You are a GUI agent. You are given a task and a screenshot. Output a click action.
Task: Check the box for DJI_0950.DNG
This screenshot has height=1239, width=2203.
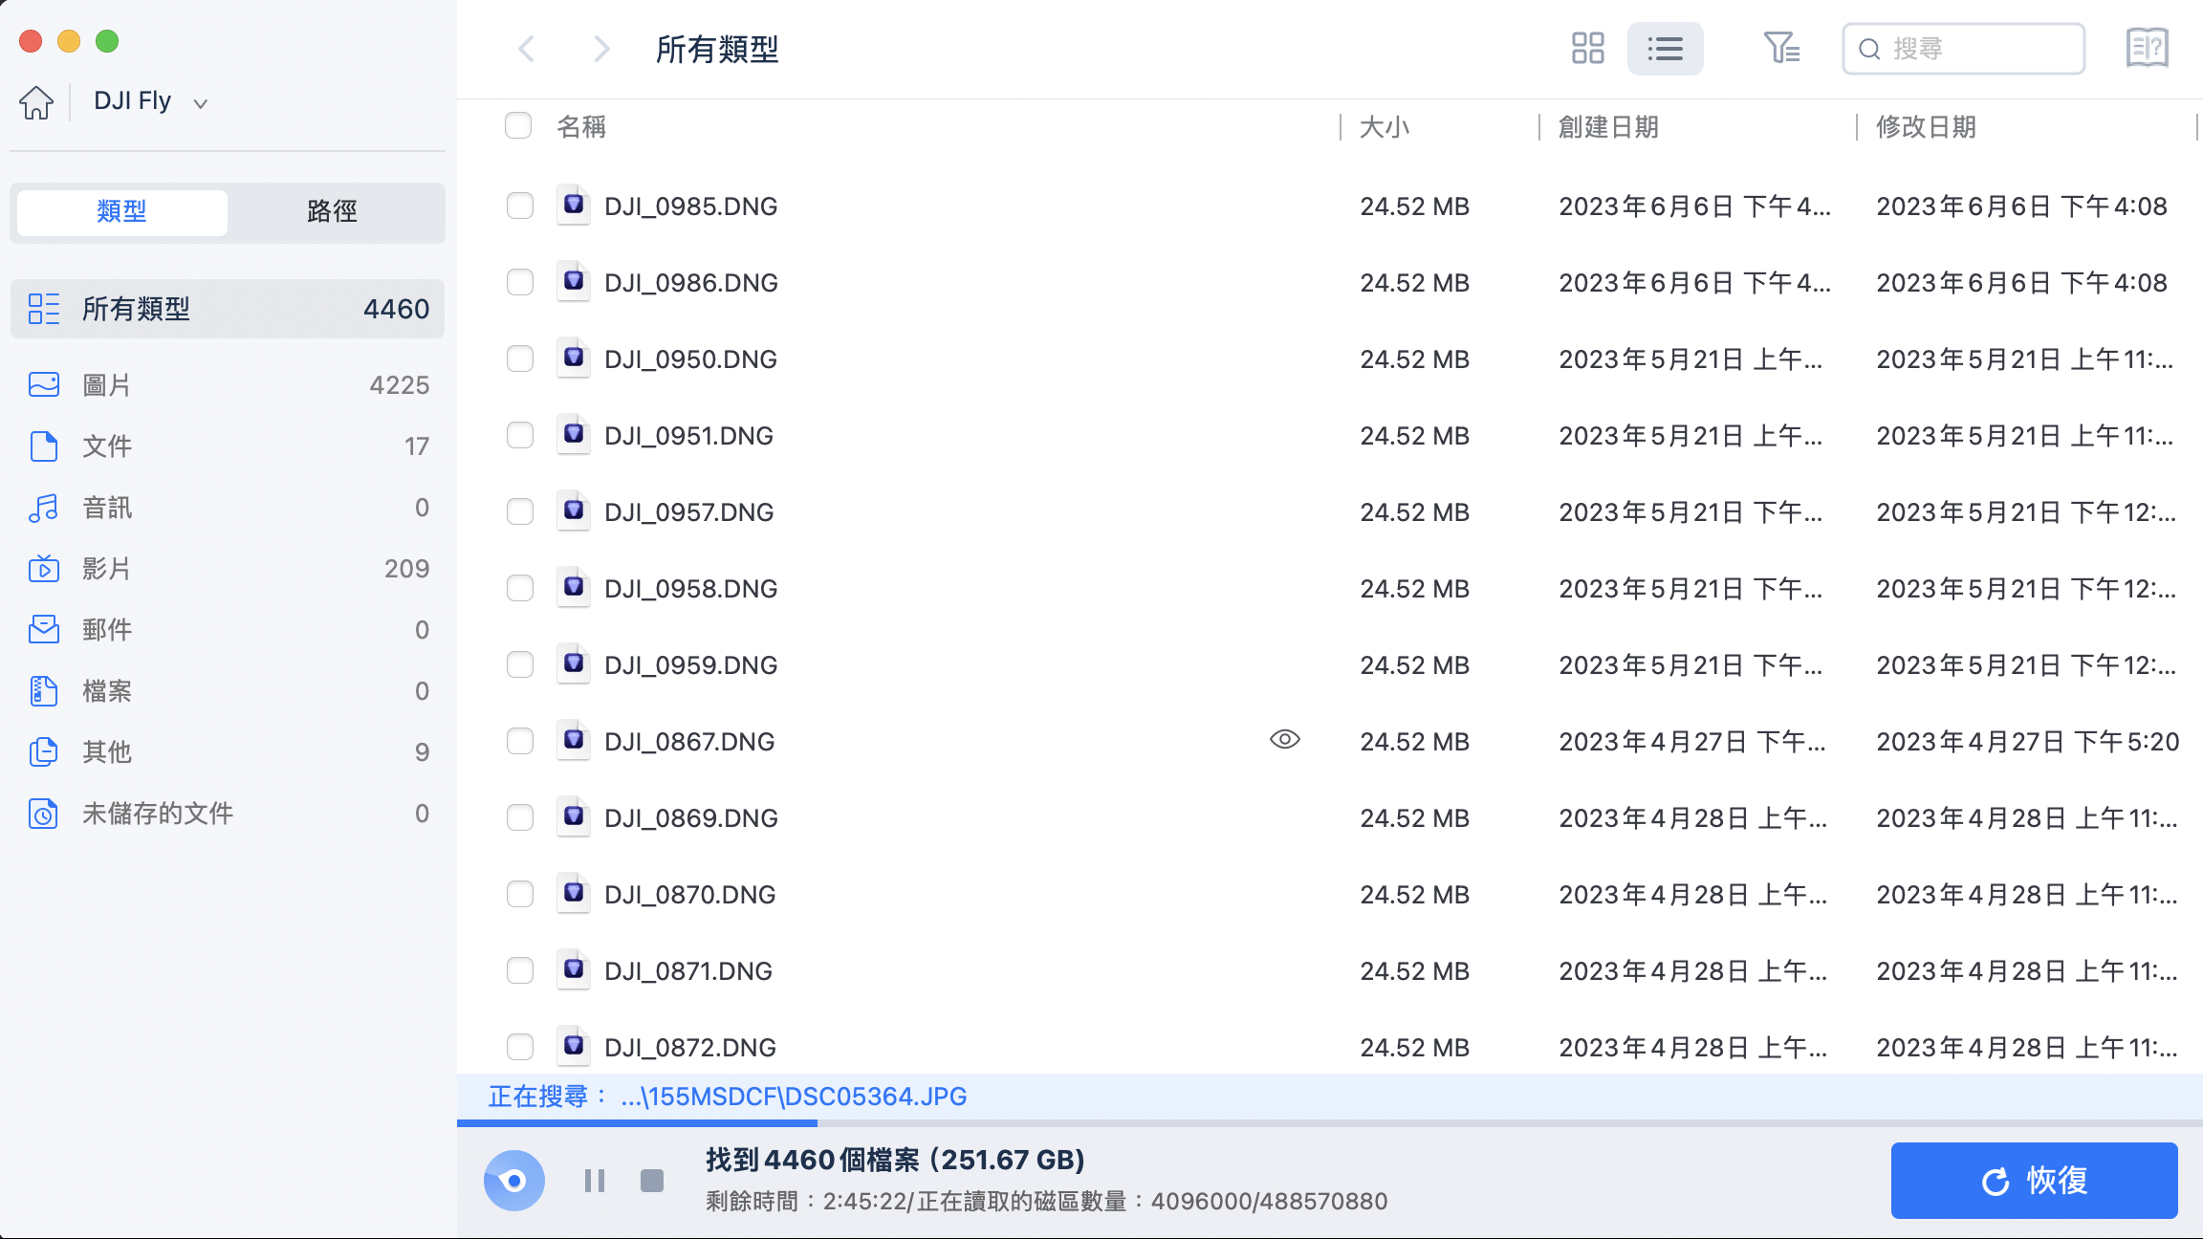click(x=520, y=359)
